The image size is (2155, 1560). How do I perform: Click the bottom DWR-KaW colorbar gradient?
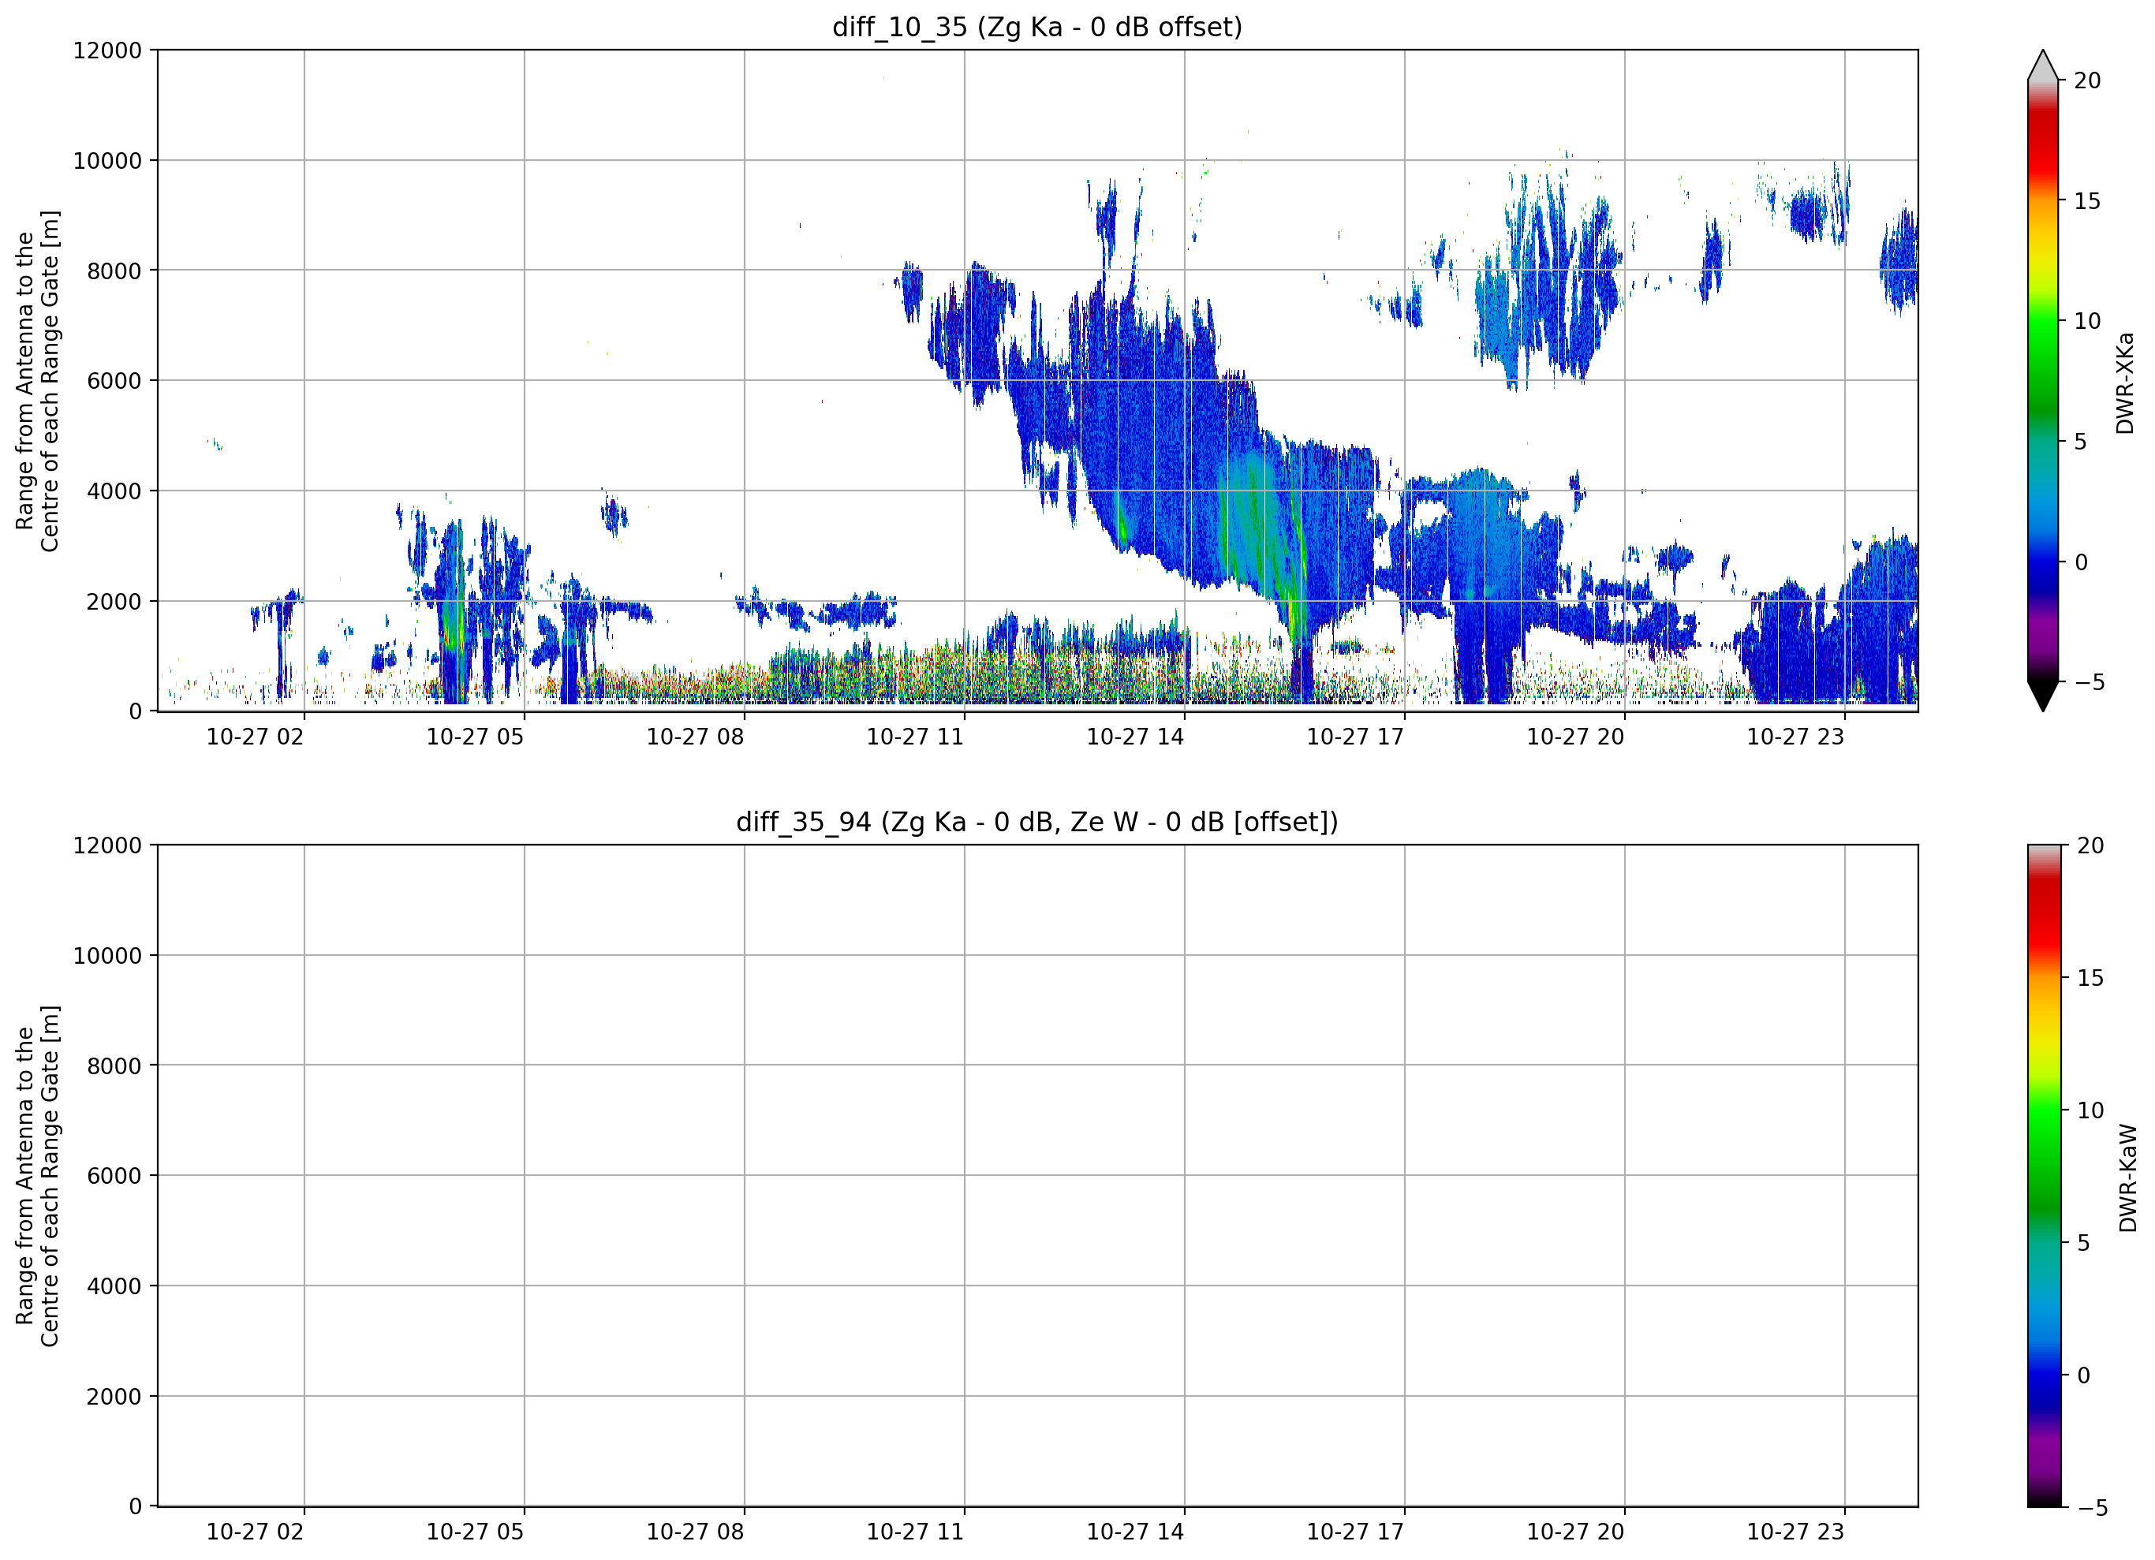(2044, 1176)
